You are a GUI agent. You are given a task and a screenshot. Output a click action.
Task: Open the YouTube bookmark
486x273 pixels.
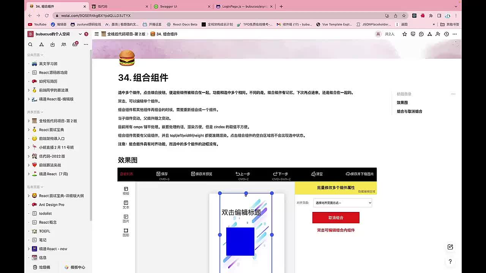37,24
